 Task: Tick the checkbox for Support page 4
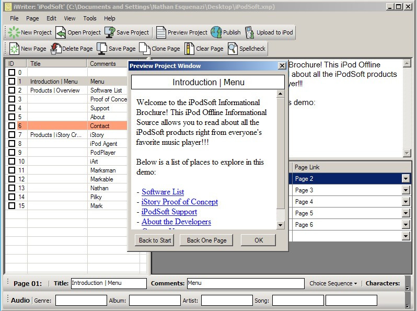coord(11,108)
